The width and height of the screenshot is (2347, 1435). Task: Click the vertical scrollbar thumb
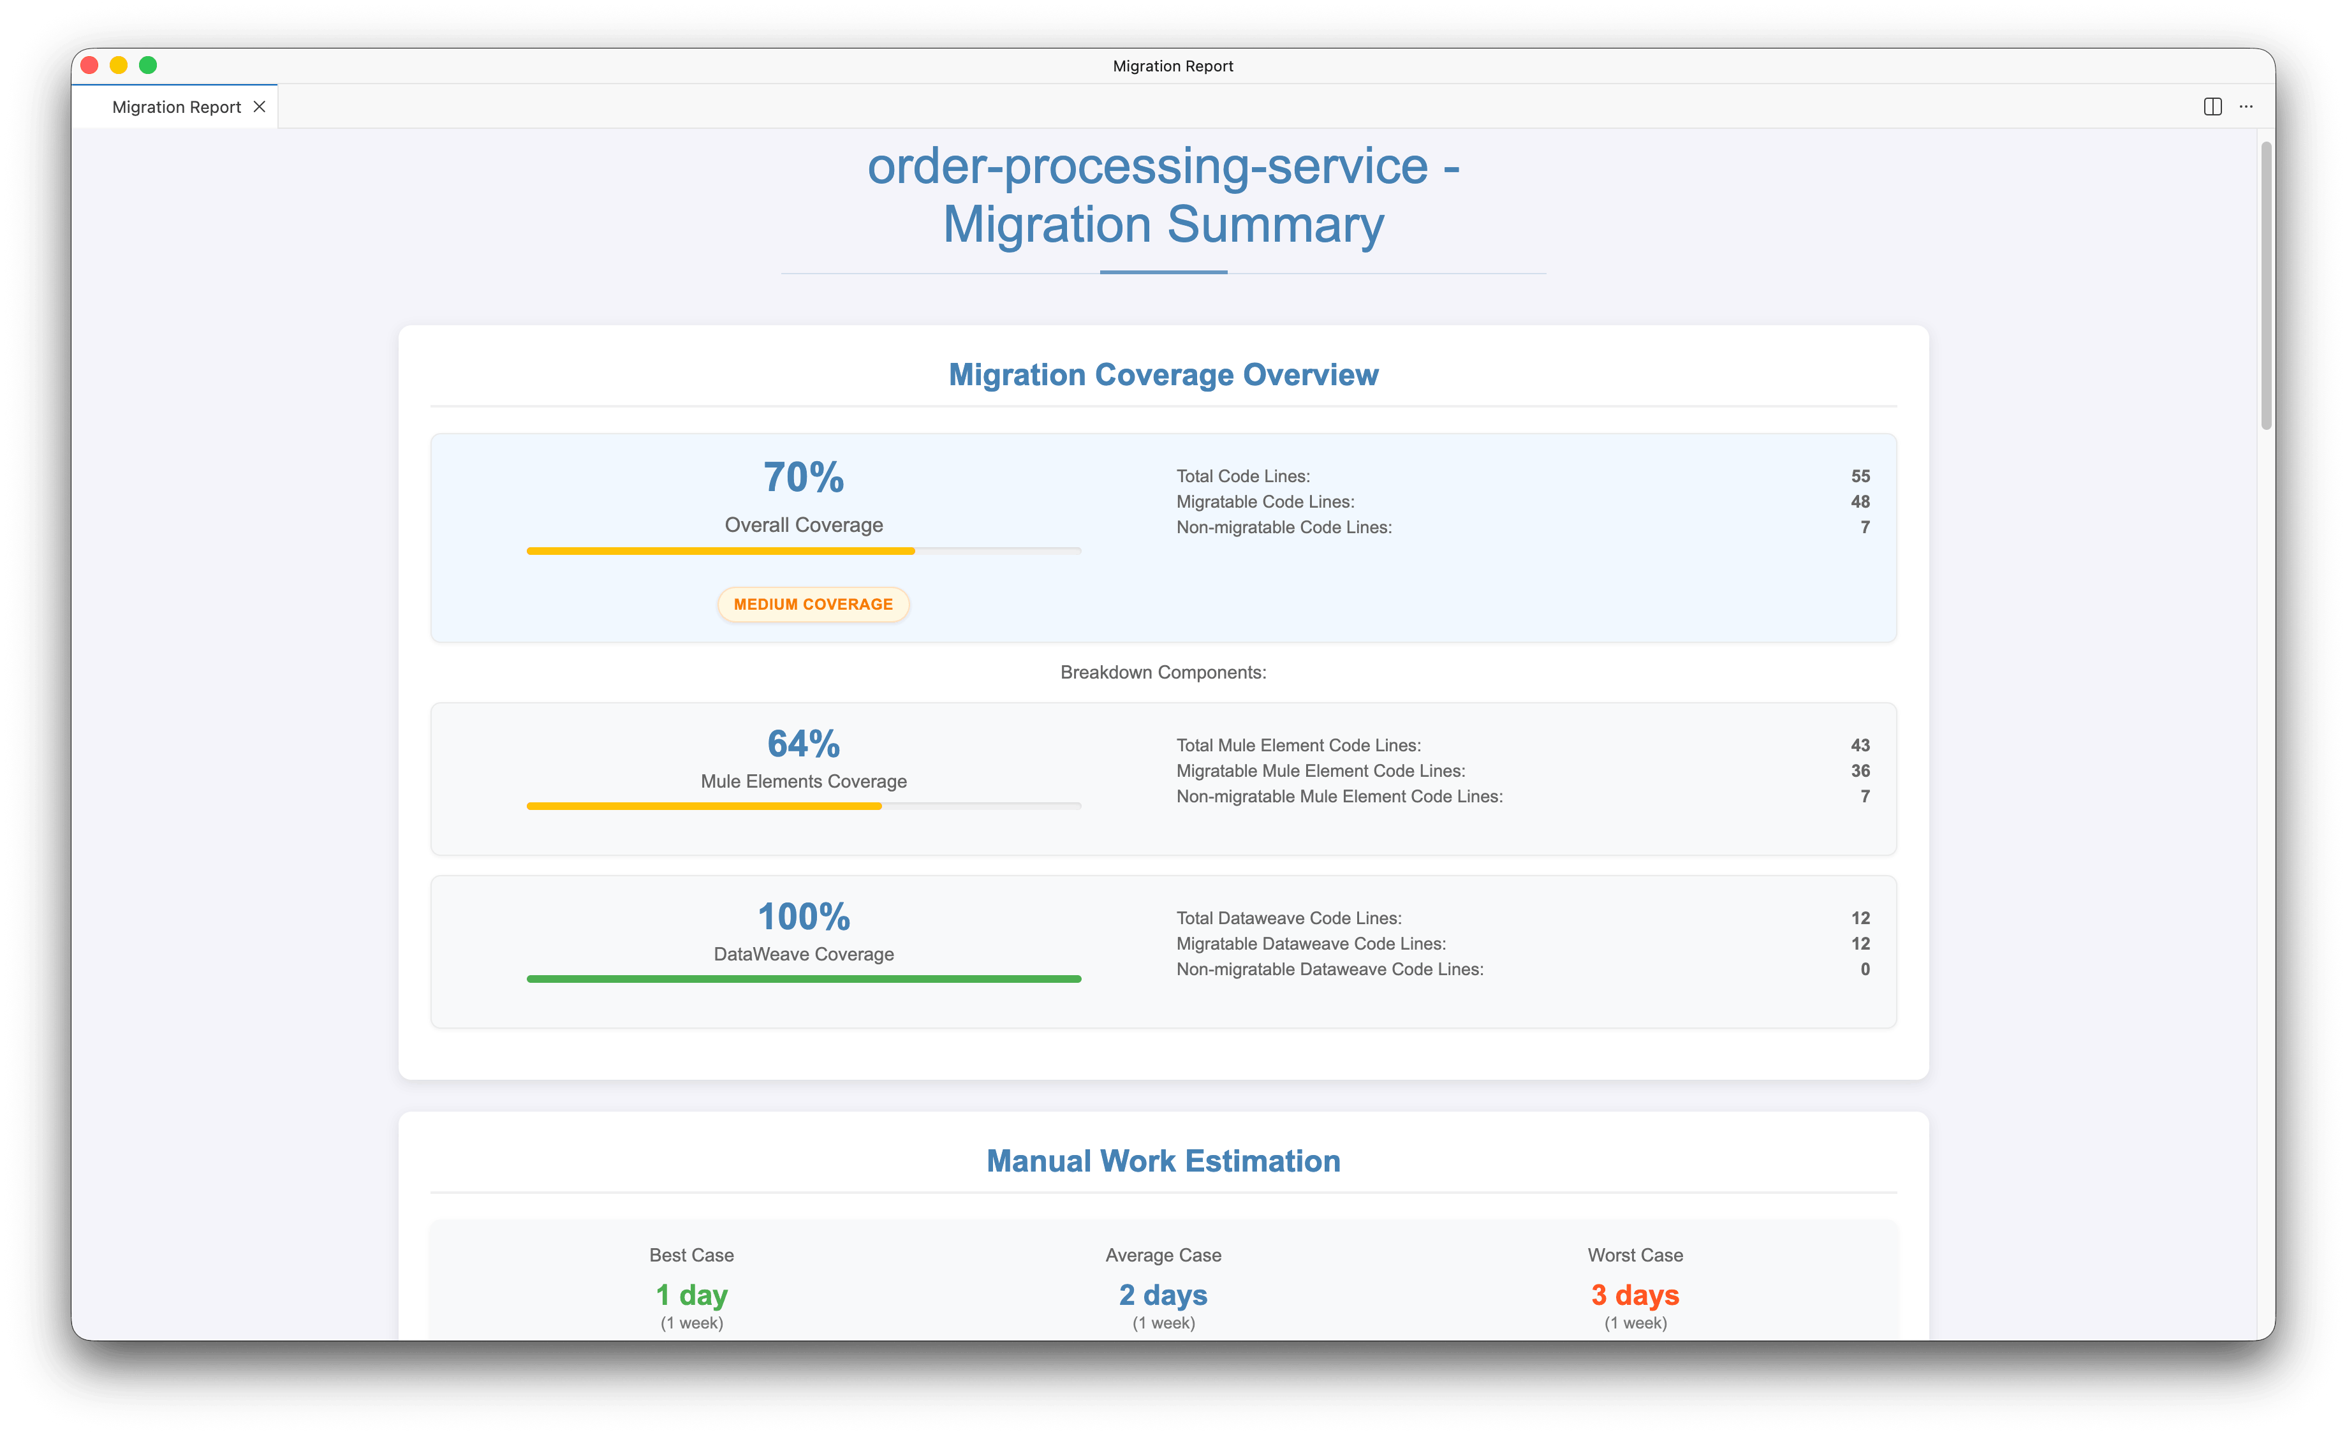tap(2266, 286)
